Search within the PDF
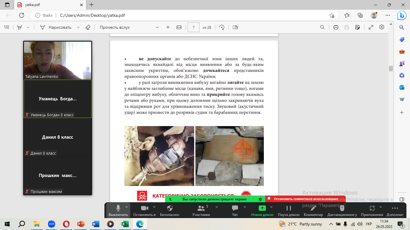The image size is (410, 230). point(322,27)
